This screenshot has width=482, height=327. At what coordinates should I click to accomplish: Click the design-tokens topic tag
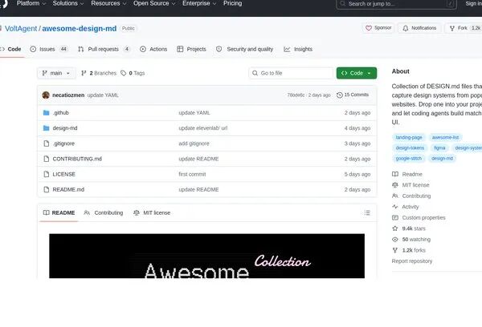pyautogui.click(x=410, y=147)
